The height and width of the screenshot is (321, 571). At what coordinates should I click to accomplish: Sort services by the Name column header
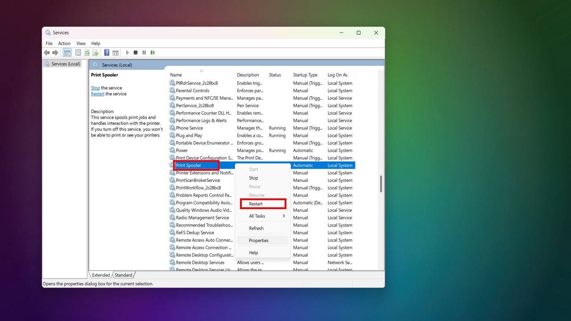point(176,75)
